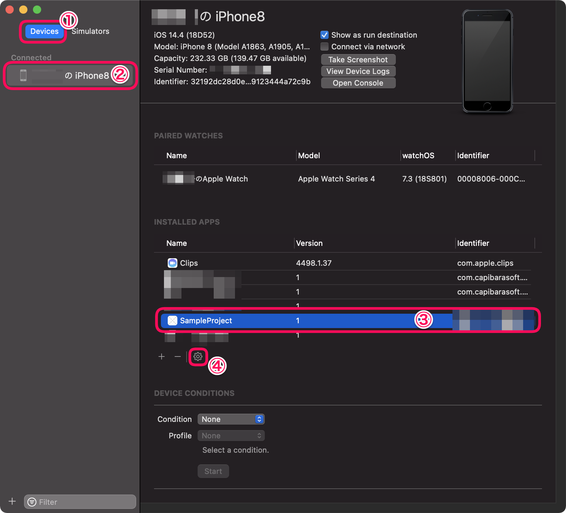This screenshot has height=513, width=566.
Task: Enable Connect via network checkbox
Action: point(325,47)
